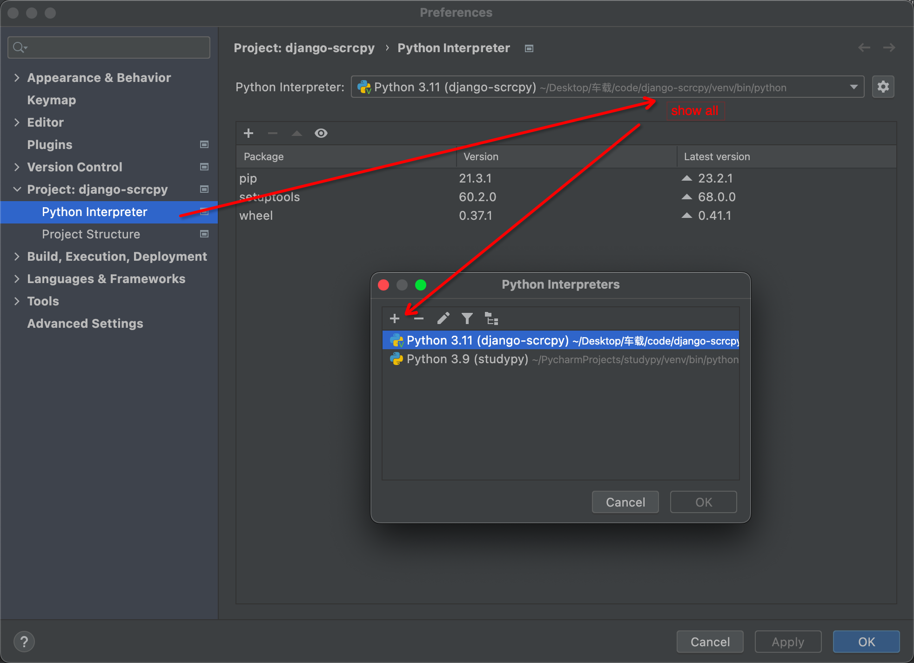Expand the Tools section
914x663 pixels.
click(x=17, y=301)
